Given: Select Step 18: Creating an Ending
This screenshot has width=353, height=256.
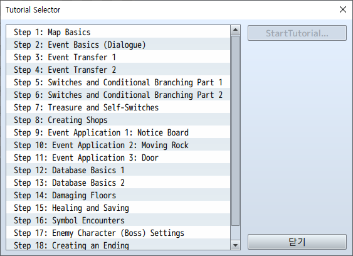Looking at the screenshot, I should pyautogui.click(x=119, y=244).
